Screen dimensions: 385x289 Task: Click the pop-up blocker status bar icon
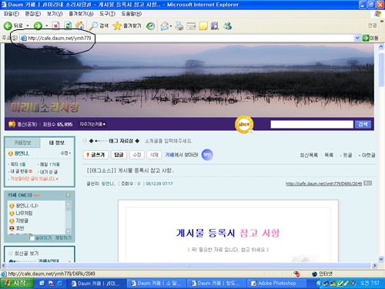coord(297,274)
